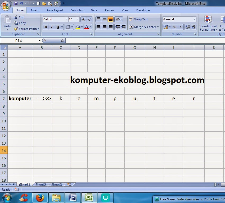Apply percent style
This screenshot has height=203, width=225.
pos(174,27)
